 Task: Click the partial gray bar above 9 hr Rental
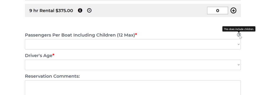pos(133,0)
